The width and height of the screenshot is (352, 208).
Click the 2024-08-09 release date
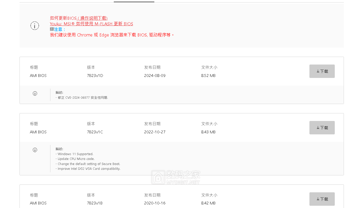[155, 76]
